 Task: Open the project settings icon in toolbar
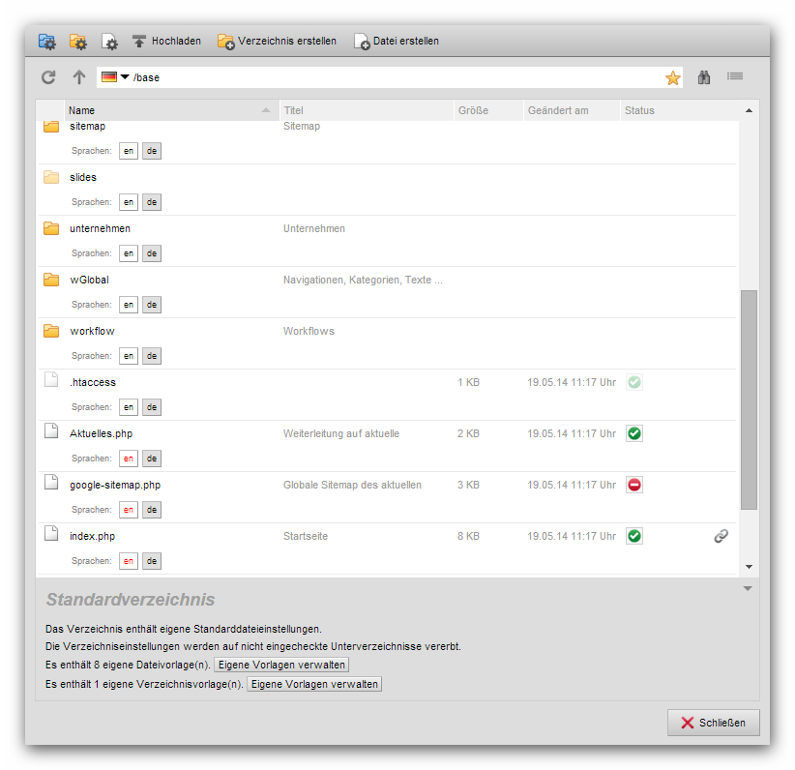(47, 42)
